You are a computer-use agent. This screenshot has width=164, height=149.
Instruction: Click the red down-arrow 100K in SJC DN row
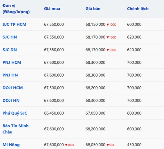pos(111,50)
